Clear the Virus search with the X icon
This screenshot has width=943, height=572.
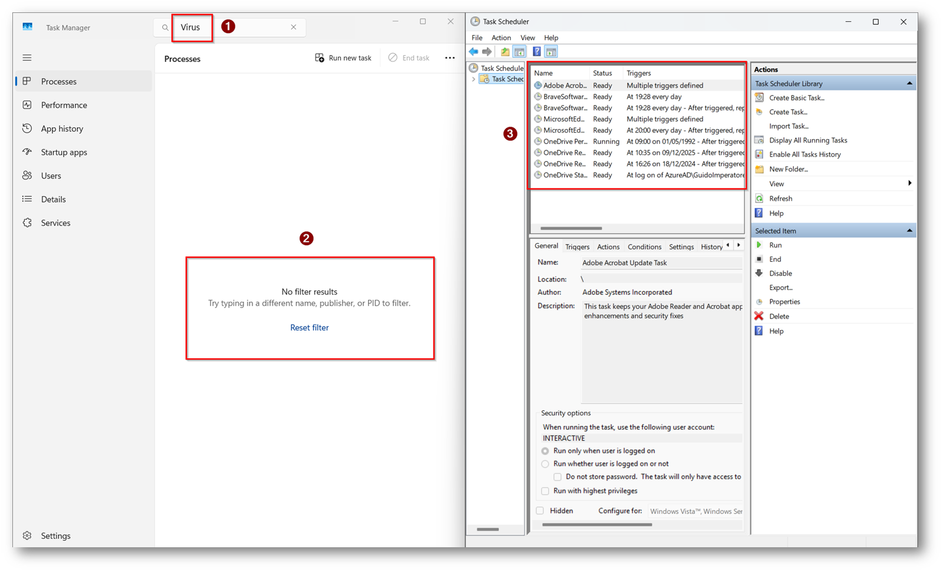(294, 27)
